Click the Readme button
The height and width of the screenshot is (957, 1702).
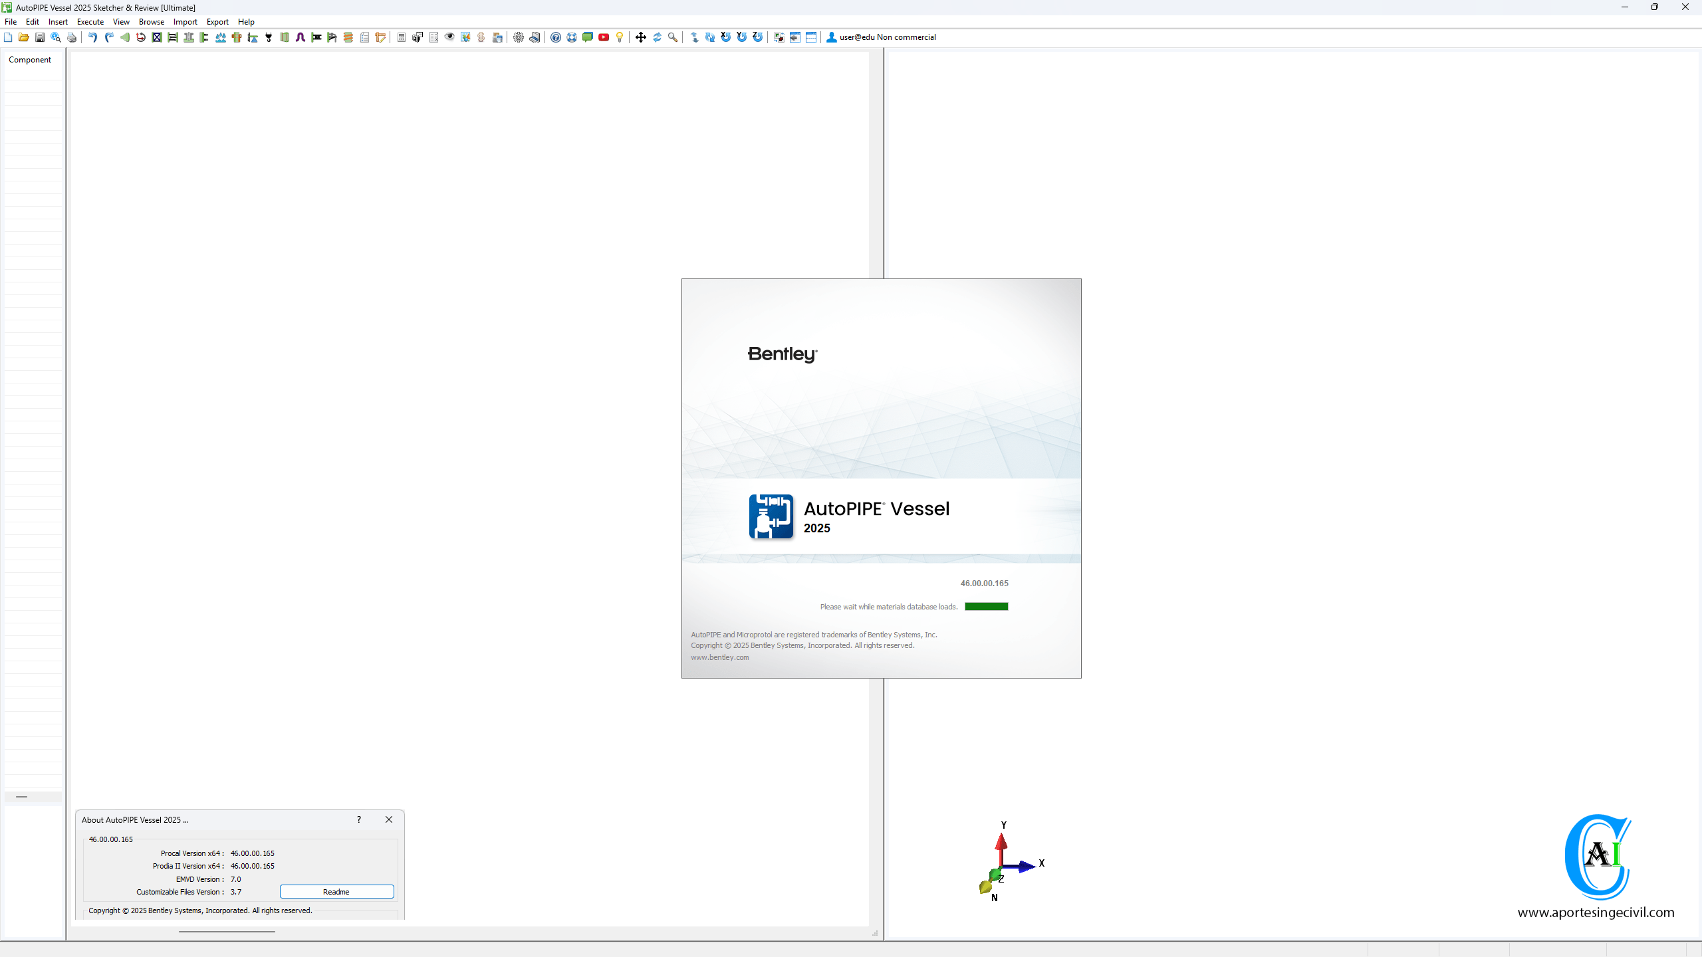[x=336, y=892]
